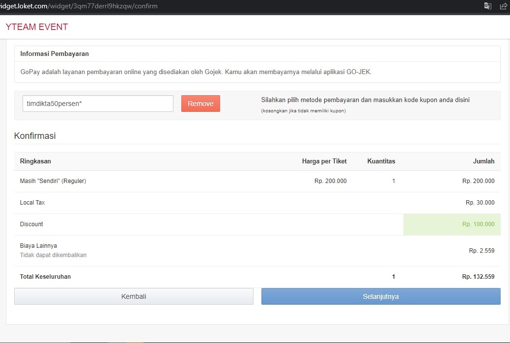Click the coupon code input field

coord(98,103)
